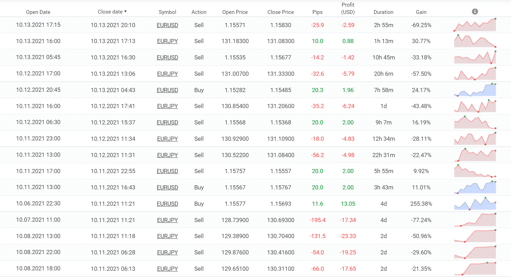Viewport: 511px width, 277px height.
Task: Open EURJPY link for trade opened 10.07.2021 11:00
Action: (x=168, y=220)
